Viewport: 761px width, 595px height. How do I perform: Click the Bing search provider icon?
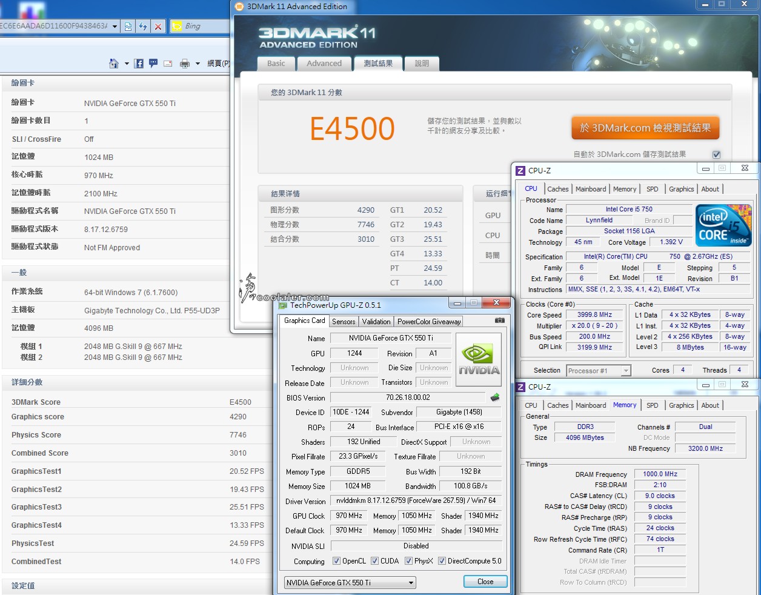point(177,26)
